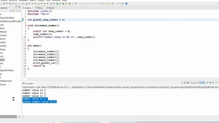Screen dimensions: 219x123
Task: Open the Debug icon dropdown arrow
Action: tap(54, 4)
